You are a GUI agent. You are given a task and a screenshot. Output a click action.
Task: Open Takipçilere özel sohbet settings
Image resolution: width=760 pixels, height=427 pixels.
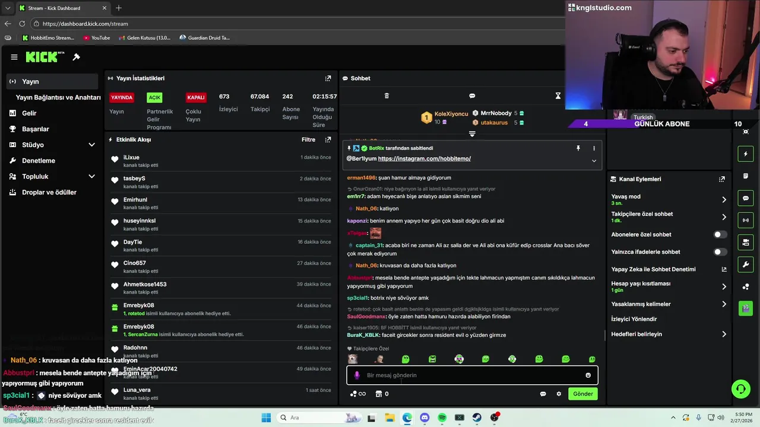pos(669,217)
